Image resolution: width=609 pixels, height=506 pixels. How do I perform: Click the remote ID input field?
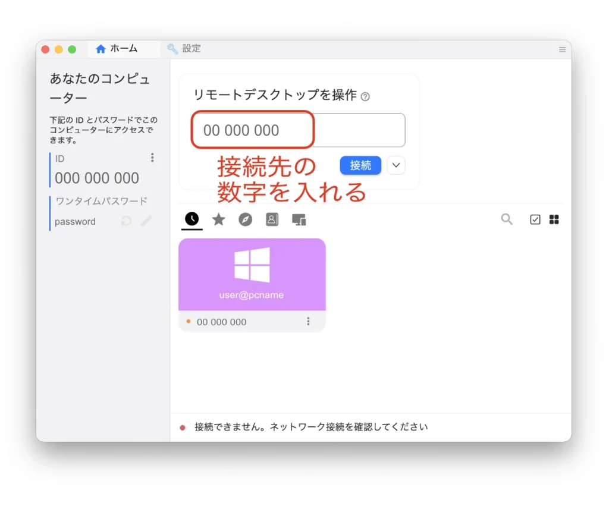coord(297,130)
